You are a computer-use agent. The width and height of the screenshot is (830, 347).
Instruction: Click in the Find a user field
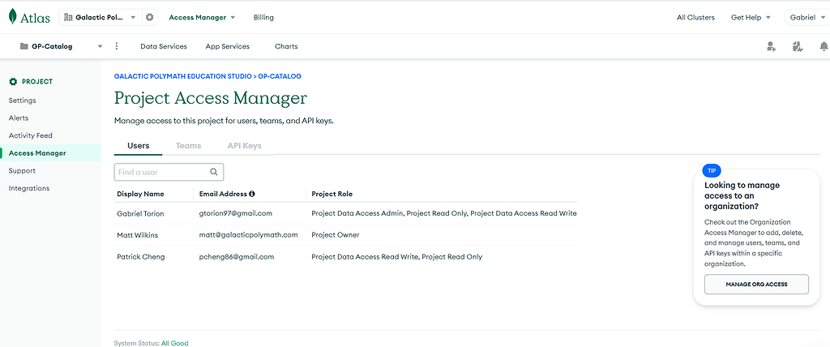pos(162,172)
